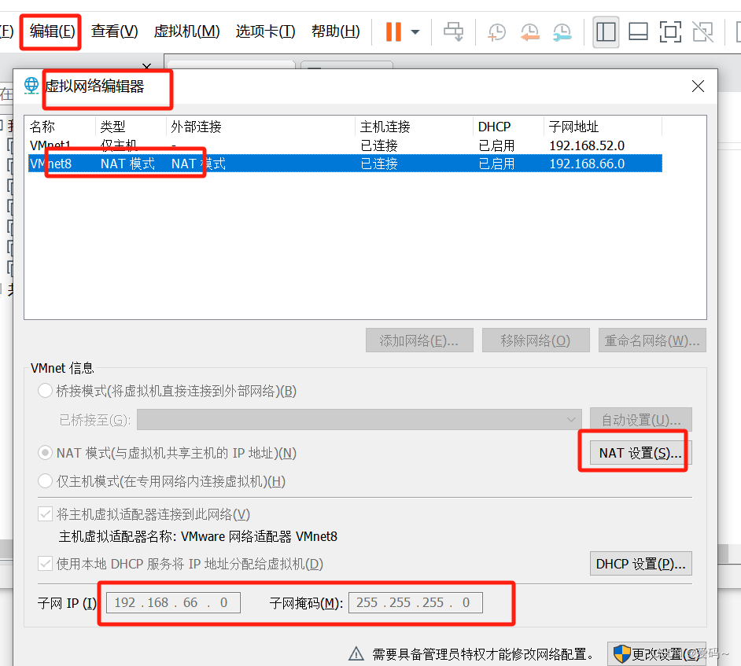This screenshot has height=666, width=741.
Task: Click the admin shield icon on 更改设置
Action: tap(622, 654)
